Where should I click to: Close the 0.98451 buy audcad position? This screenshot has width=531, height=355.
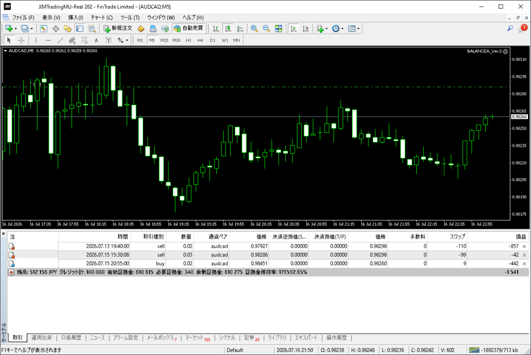coord(524,264)
